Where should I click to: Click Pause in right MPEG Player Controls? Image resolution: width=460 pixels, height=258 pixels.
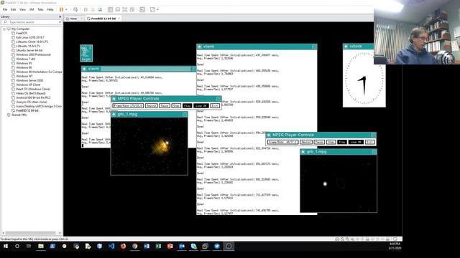pyautogui.click(x=319, y=142)
